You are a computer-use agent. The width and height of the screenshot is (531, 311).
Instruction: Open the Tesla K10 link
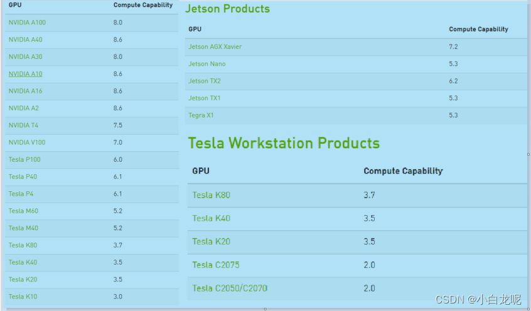(x=23, y=297)
